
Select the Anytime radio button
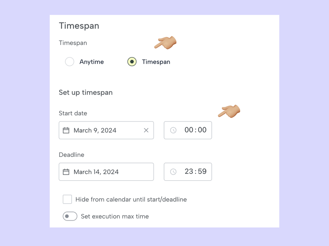pyautogui.click(x=70, y=62)
